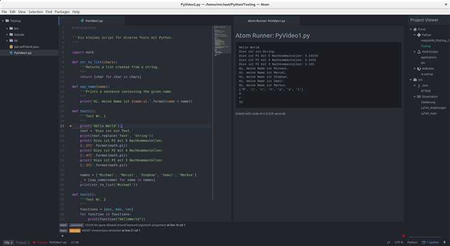The width and height of the screenshot is (450, 246).
Task: Click the include folder icon
Action: coord(11,35)
